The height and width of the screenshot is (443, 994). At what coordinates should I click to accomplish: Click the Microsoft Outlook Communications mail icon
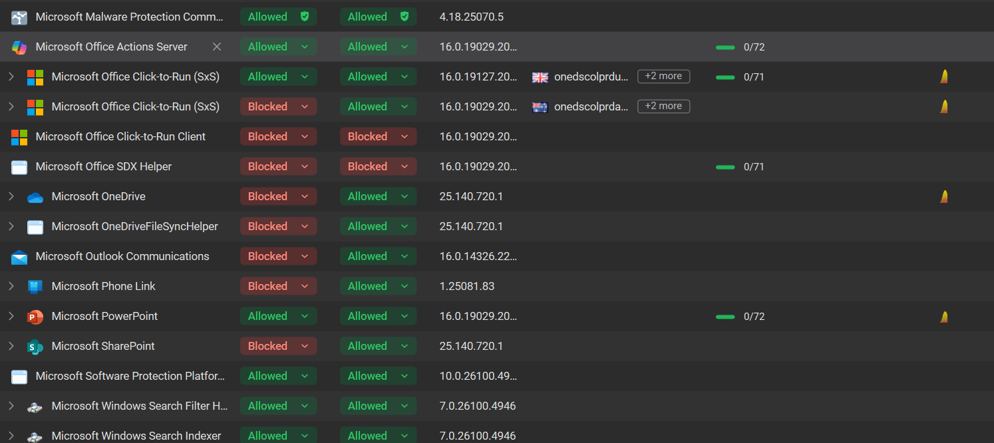click(19, 257)
